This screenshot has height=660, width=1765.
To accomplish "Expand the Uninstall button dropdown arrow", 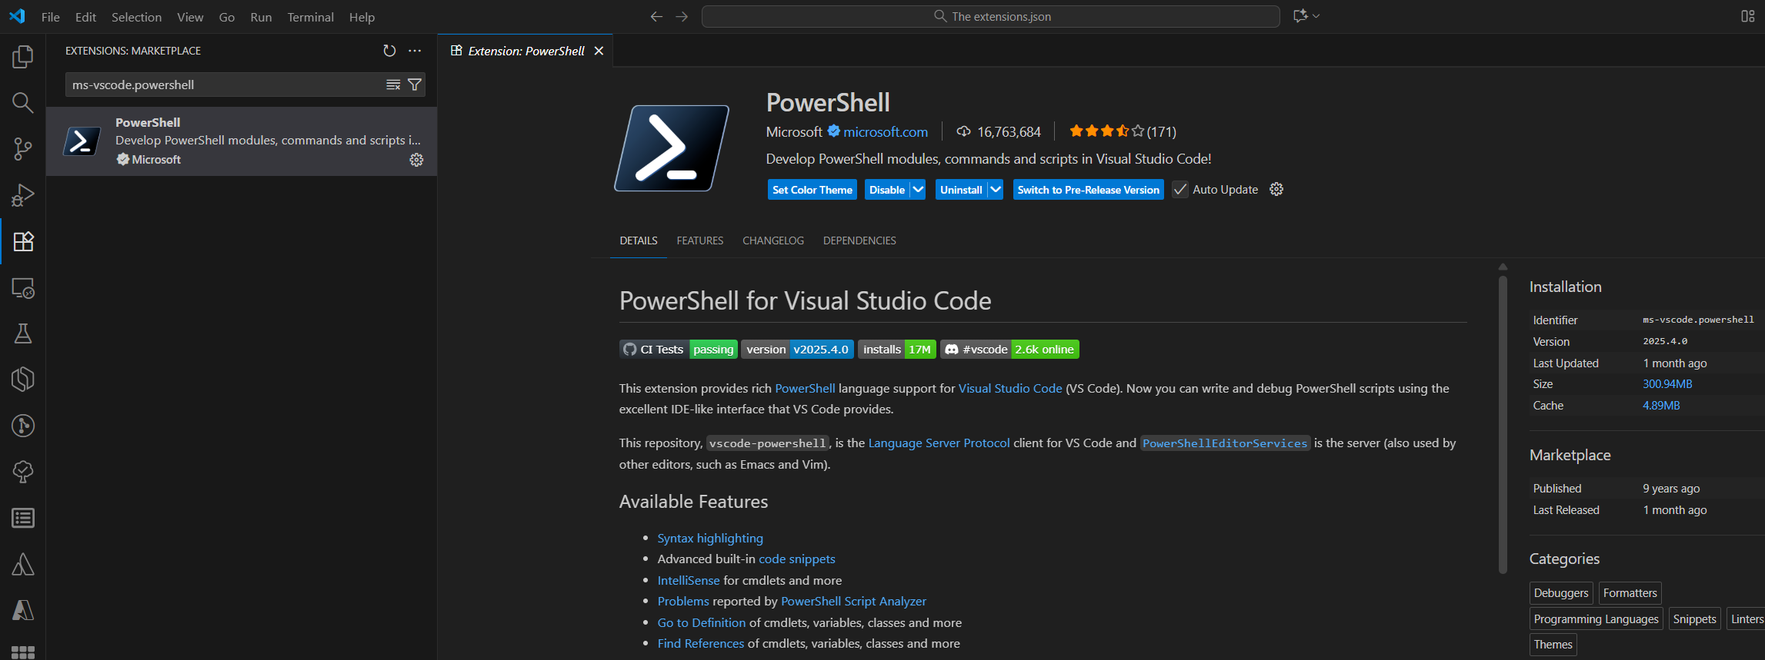I will pos(996,189).
